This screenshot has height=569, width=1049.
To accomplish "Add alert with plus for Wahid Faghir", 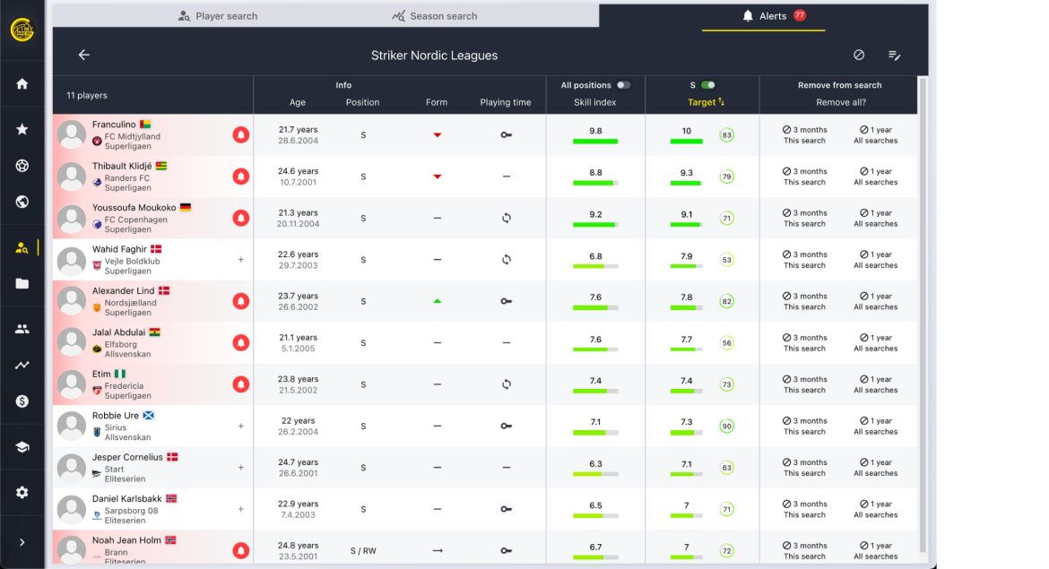I will coord(240,260).
